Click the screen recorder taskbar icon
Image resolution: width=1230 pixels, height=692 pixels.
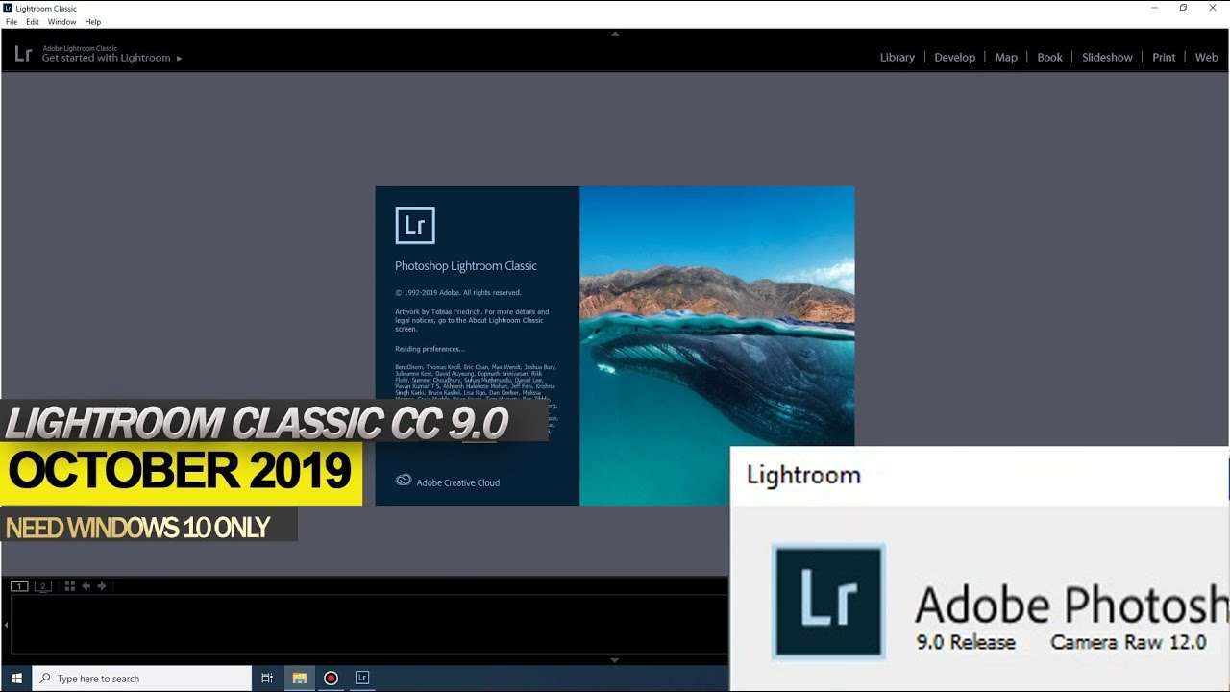(x=331, y=679)
